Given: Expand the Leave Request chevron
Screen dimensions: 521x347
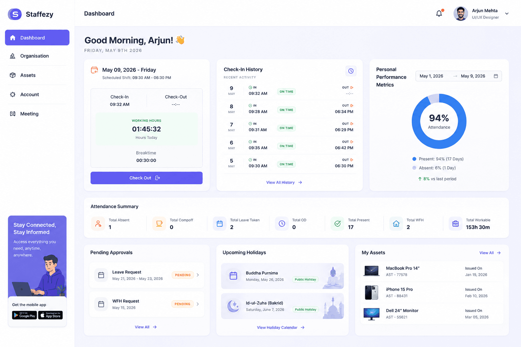Looking at the screenshot, I should coord(198,275).
